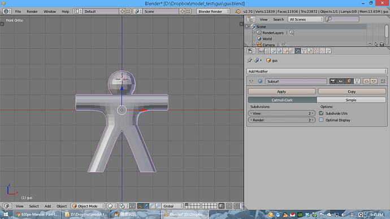The image size is (390, 219).
Task: Open the Blender Render engine dropdown
Action: [x=213, y=11]
